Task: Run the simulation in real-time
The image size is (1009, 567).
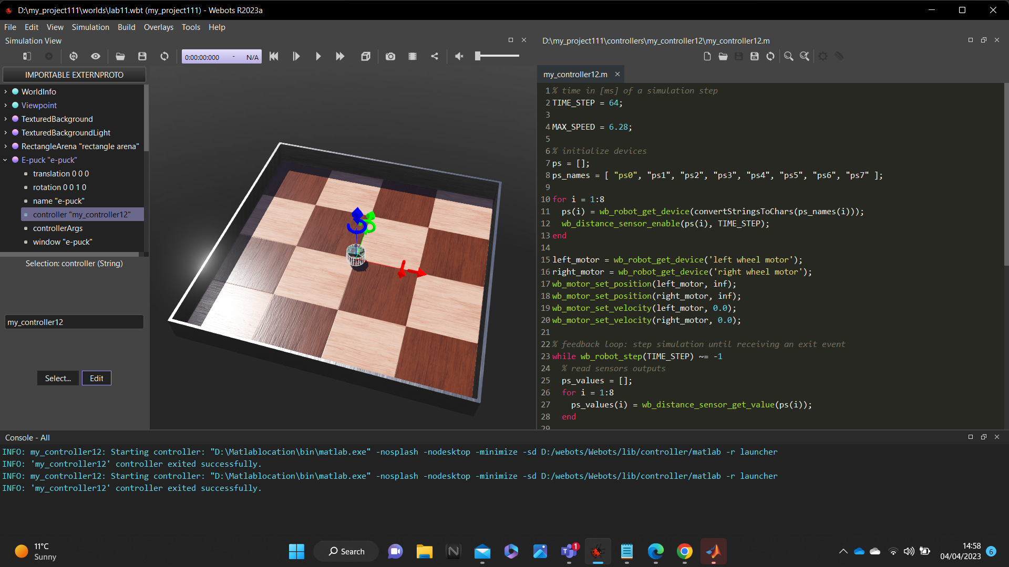Action: tap(318, 56)
